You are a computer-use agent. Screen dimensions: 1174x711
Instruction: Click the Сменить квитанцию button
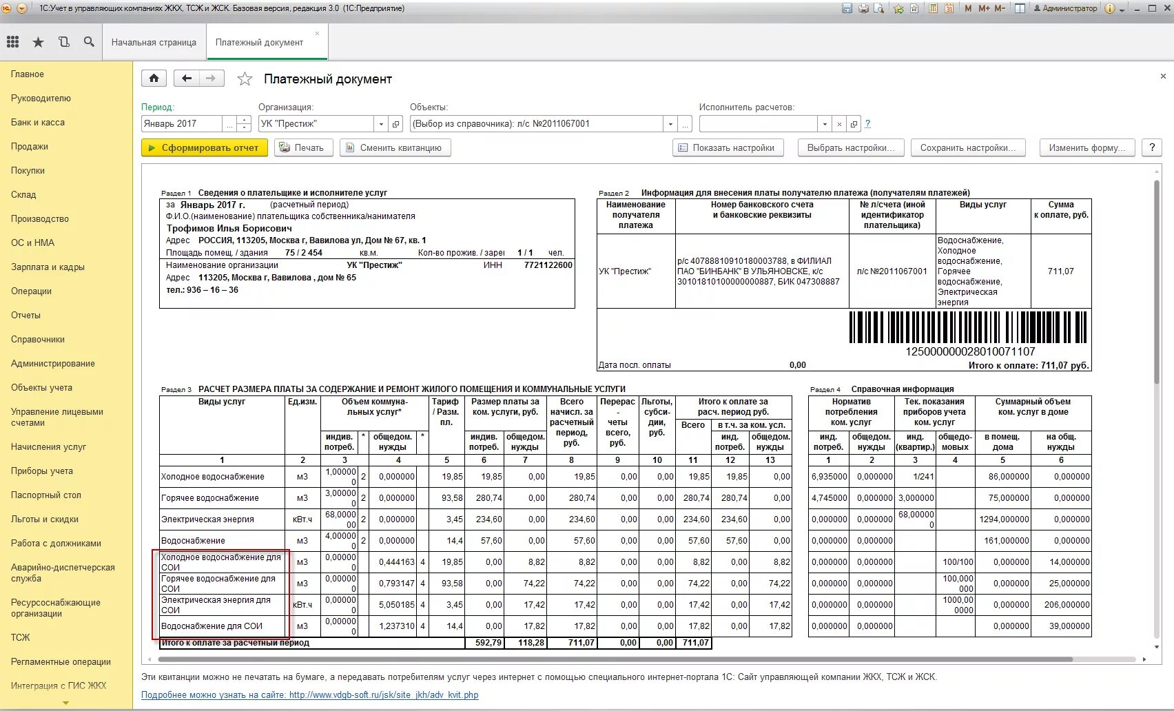point(395,147)
